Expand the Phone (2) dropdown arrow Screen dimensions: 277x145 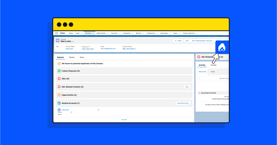coord(89,47)
